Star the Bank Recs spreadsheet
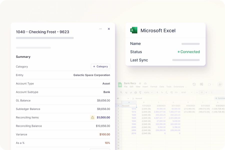The height and width of the screenshot is (150, 225). click(x=140, y=83)
